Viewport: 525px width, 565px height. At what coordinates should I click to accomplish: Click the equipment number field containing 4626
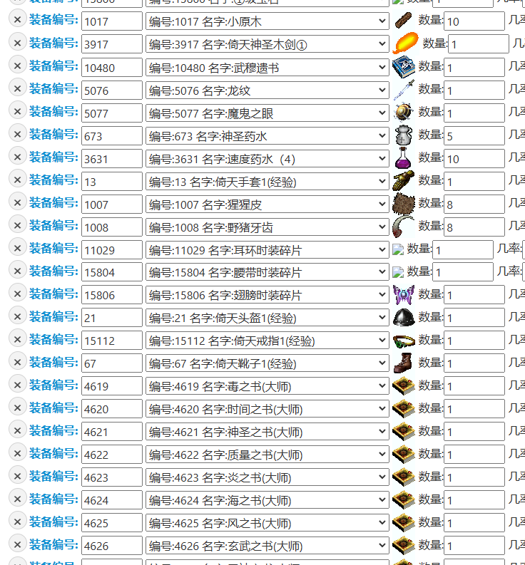click(x=112, y=546)
